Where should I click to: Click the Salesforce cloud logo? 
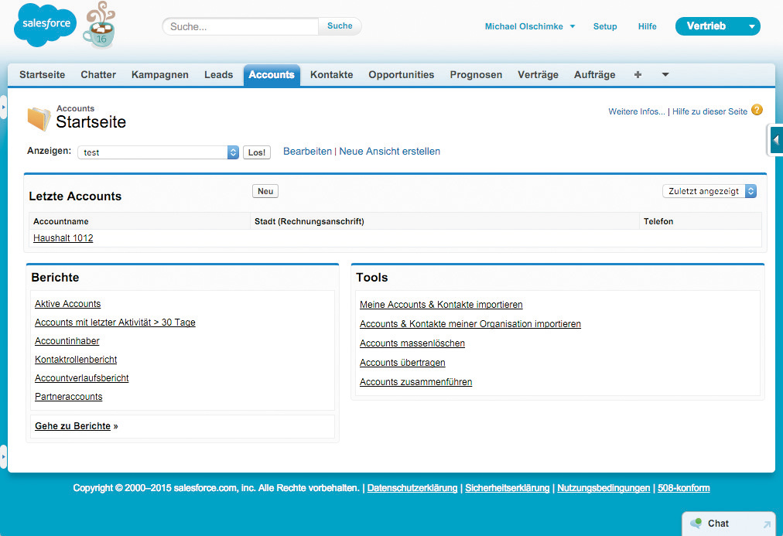pyautogui.click(x=45, y=25)
